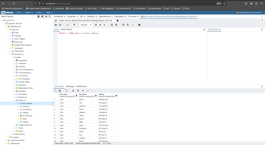Image resolution: width=265 pixels, height=145 pixels.
Task: Switch to the Query History tab
Action: coord(67,29)
